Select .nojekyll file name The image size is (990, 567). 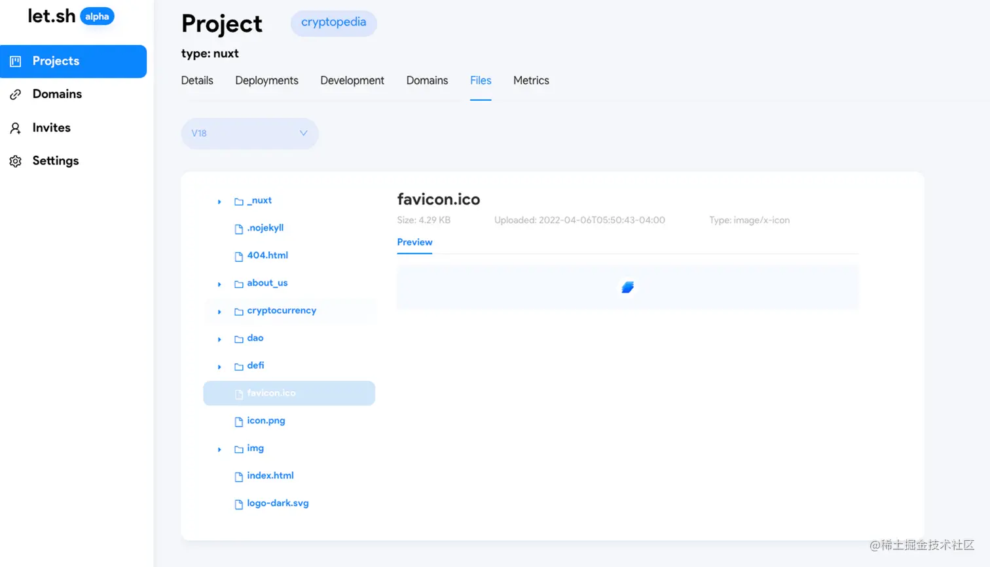coord(265,228)
